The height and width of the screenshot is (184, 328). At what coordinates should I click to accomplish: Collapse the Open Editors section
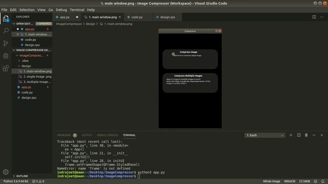(14, 24)
